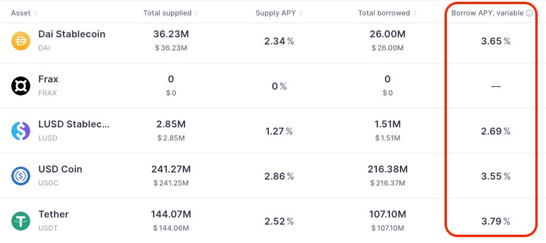This screenshot has width=546, height=243.
Task: Open the Dai Stablecoin asset name
Action: 72,34
